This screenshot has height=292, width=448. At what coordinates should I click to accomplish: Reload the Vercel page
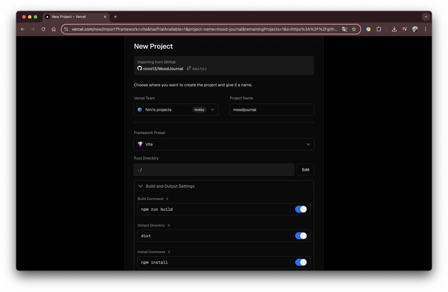(43, 29)
